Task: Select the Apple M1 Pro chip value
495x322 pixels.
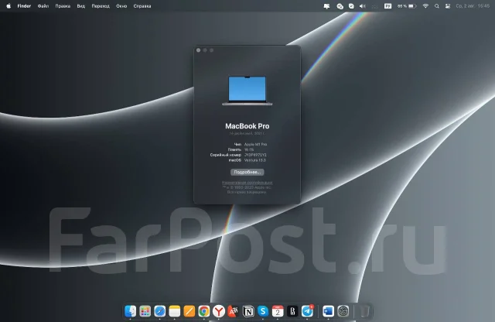Action: 256,145
